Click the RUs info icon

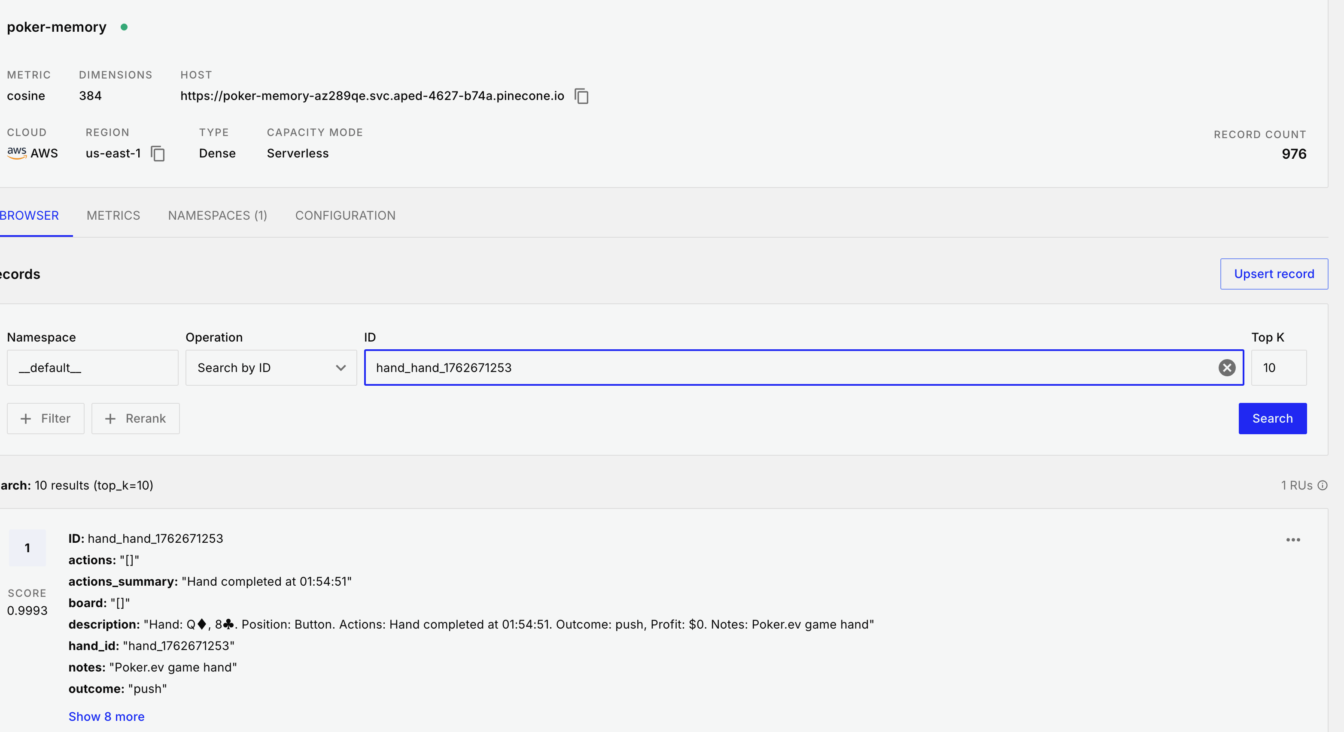tap(1323, 485)
